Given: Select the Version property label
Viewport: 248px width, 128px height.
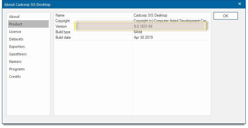Looking at the screenshot, I should click(61, 26).
